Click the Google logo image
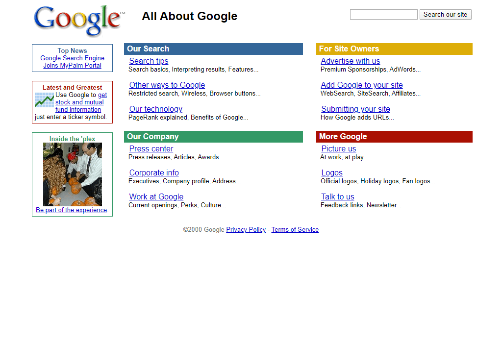Screen dimensions: 502x343 coord(79,21)
